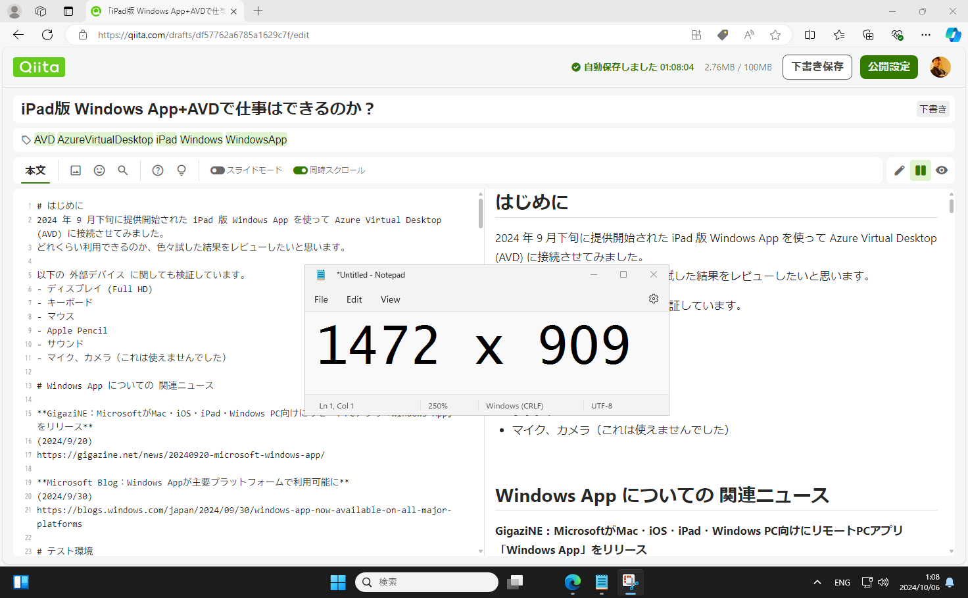
Task: Click the lightbulb tips icon
Action: (x=181, y=170)
